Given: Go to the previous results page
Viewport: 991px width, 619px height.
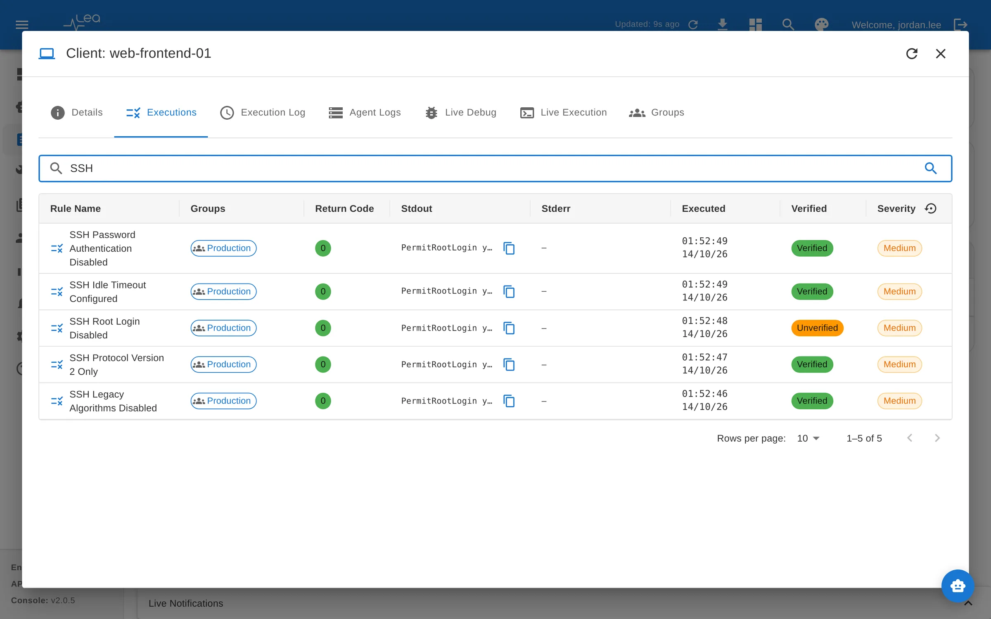Looking at the screenshot, I should click(x=910, y=438).
